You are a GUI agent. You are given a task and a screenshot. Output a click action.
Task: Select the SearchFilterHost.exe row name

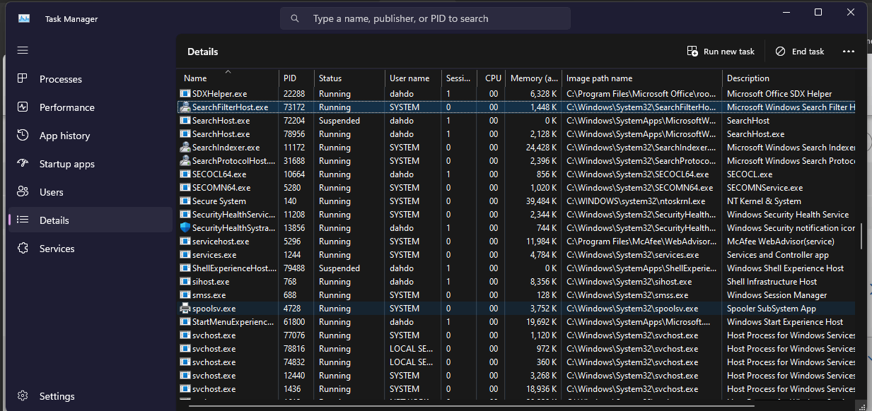[231, 107]
